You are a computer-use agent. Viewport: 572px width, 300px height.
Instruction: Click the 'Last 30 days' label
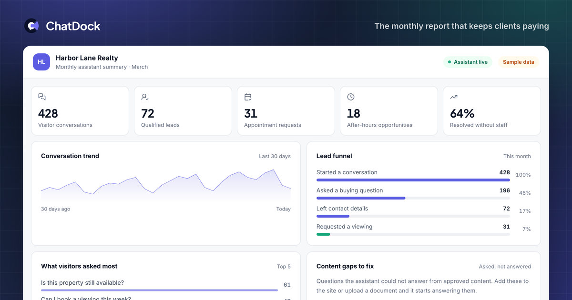275,156
